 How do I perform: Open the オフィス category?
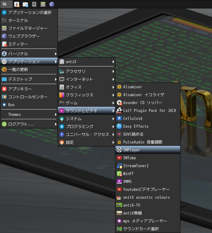pos(87,87)
